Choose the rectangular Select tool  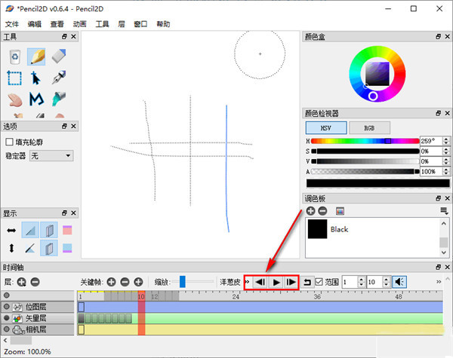(14, 78)
